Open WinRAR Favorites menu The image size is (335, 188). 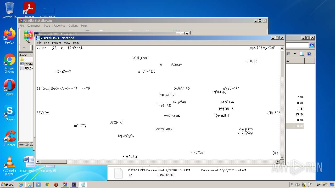59,26
